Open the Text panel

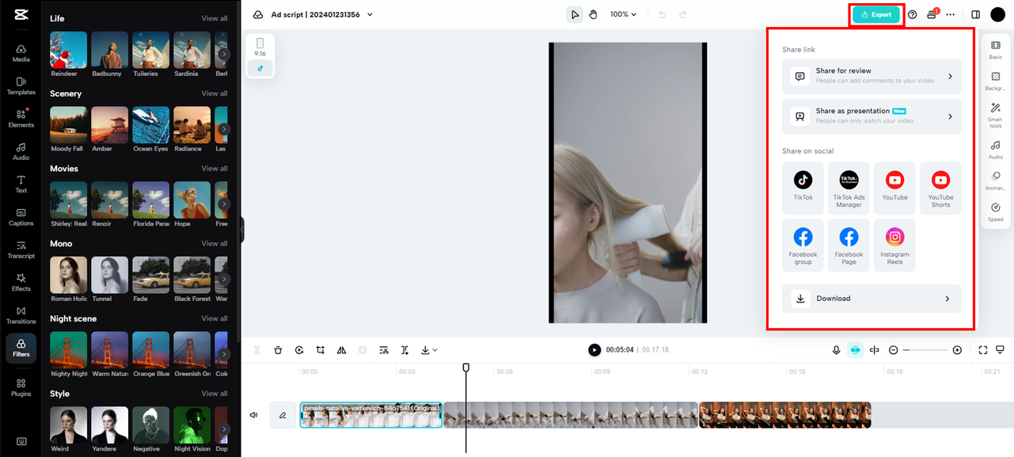pos(21,184)
